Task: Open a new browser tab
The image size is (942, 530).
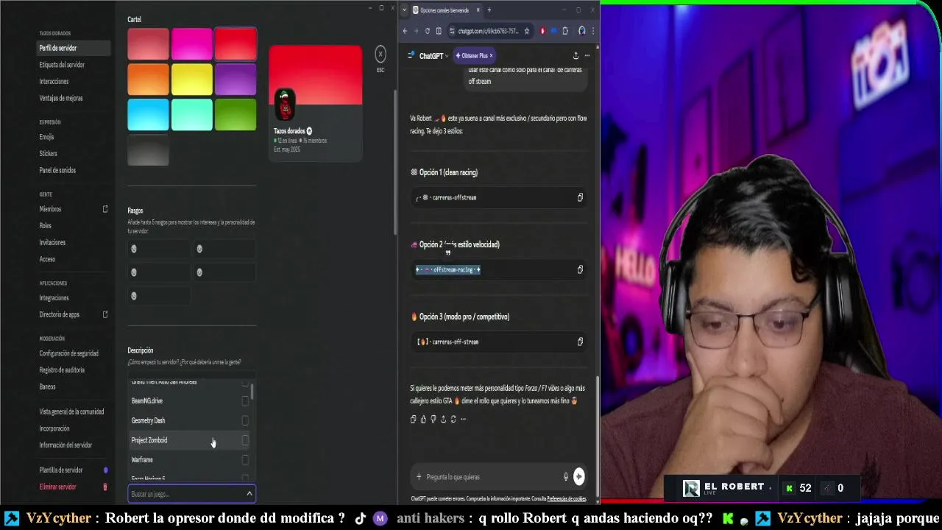Action: point(489,10)
